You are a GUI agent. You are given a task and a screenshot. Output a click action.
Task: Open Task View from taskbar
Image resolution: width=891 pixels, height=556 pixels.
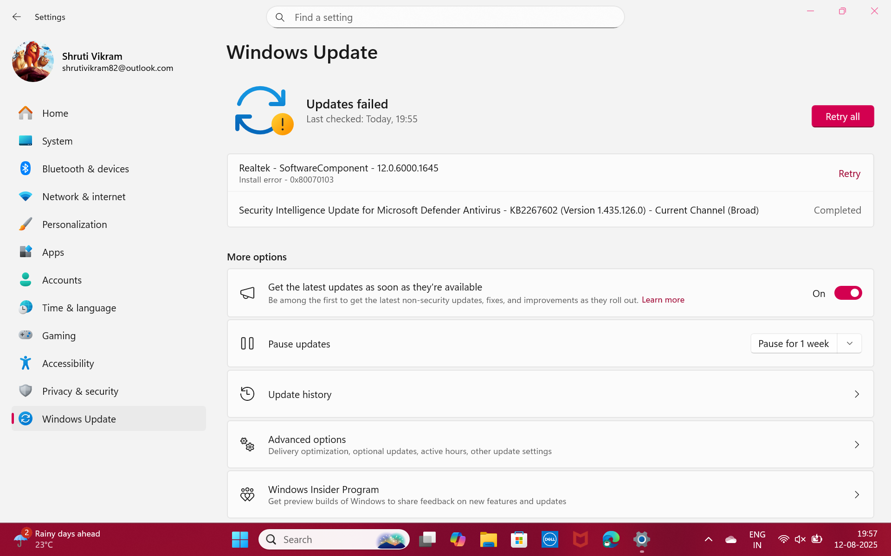[427, 539]
